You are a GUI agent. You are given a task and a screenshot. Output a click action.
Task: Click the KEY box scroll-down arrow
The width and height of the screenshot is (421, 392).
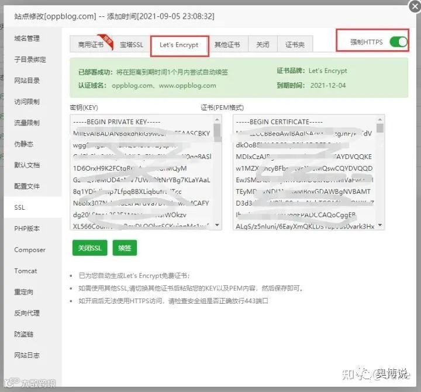click(x=217, y=225)
